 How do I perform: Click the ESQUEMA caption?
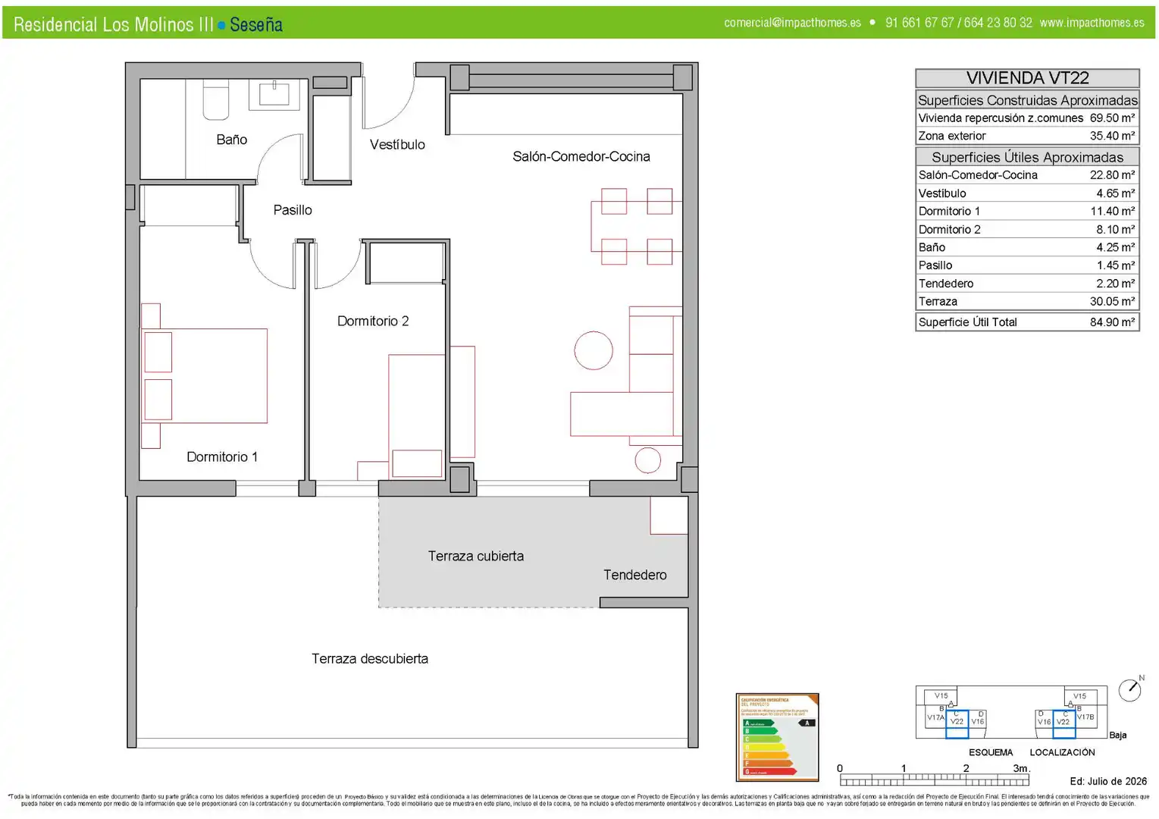tap(991, 753)
